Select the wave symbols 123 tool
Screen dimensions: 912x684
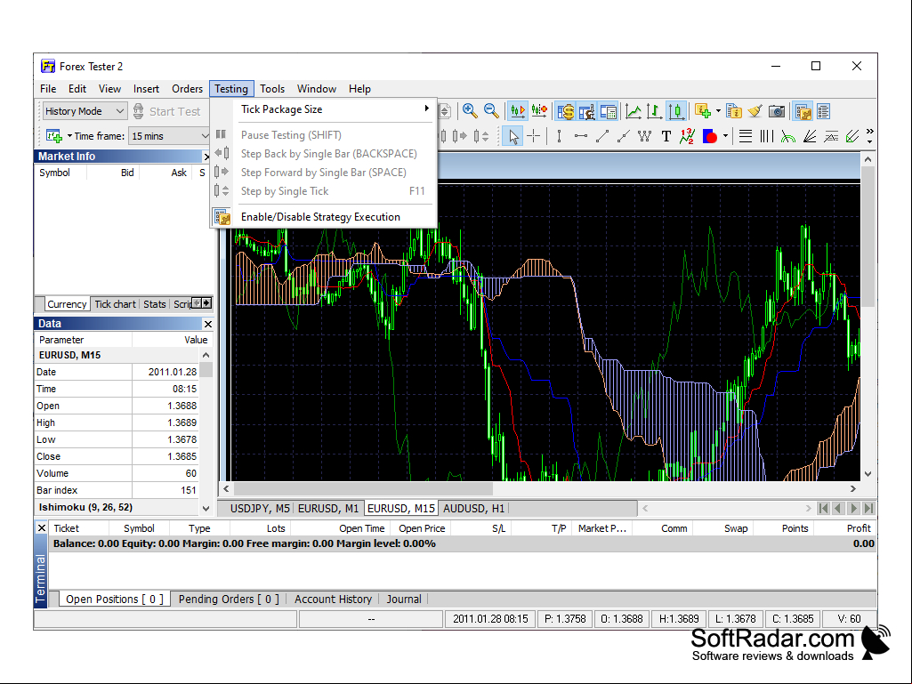(x=687, y=136)
